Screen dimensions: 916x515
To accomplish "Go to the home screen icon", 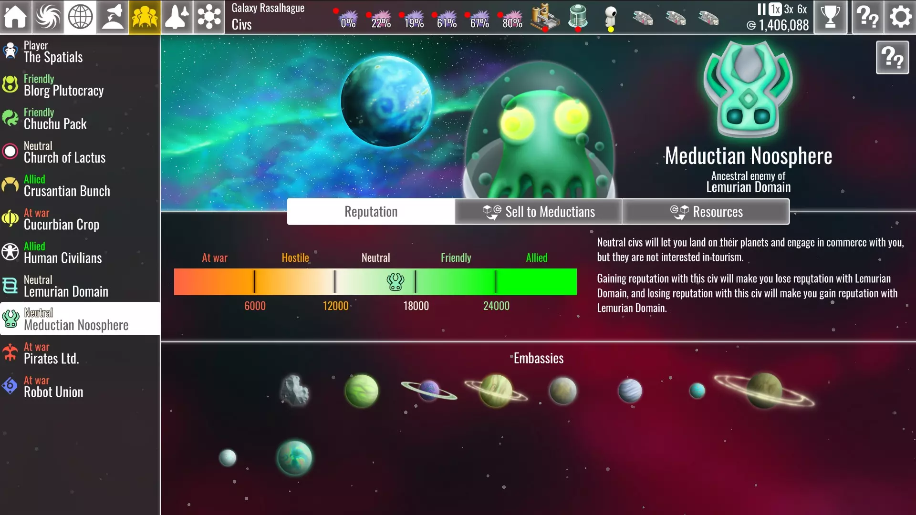I will click(15, 17).
